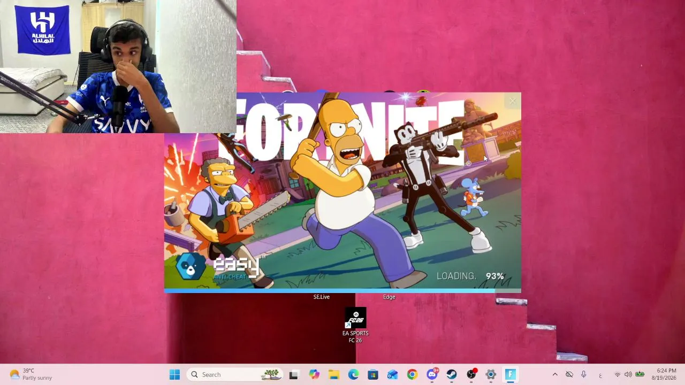
Task: Open File Explorer from the taskbar
Action: point(333,375)
